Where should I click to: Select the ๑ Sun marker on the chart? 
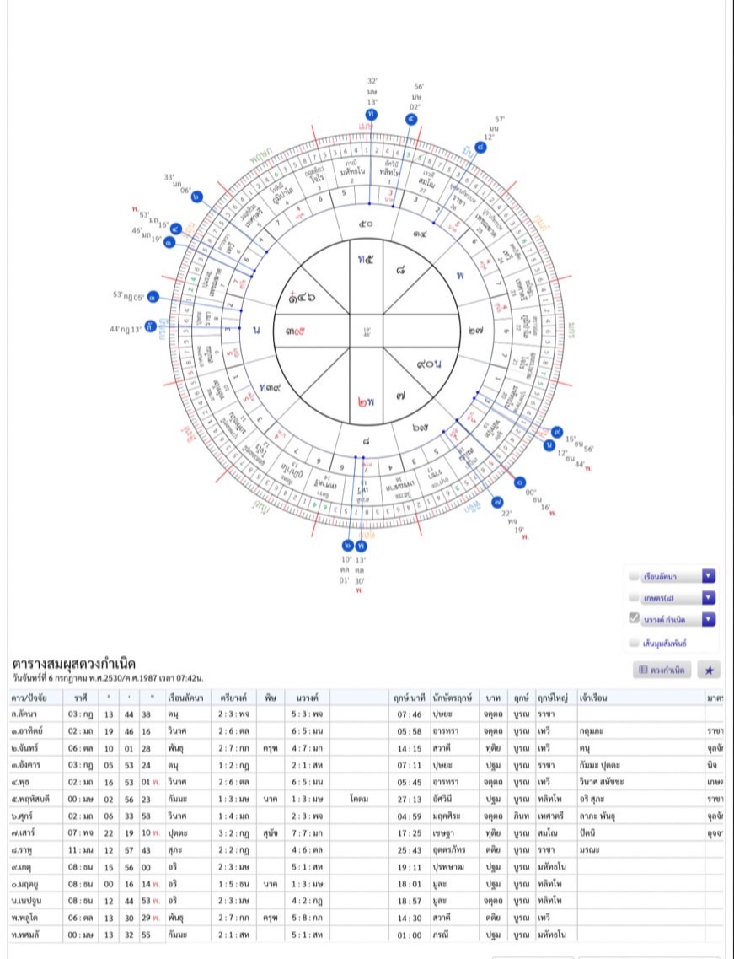pyautogui.click(x=169, y=243)
